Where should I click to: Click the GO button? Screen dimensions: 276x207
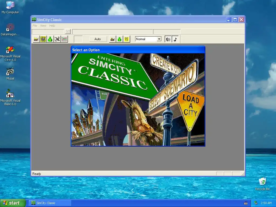[68, 32]
